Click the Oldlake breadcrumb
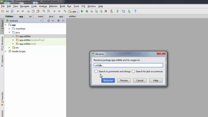This screenshot has width=208, height=117. pos(9,17)
